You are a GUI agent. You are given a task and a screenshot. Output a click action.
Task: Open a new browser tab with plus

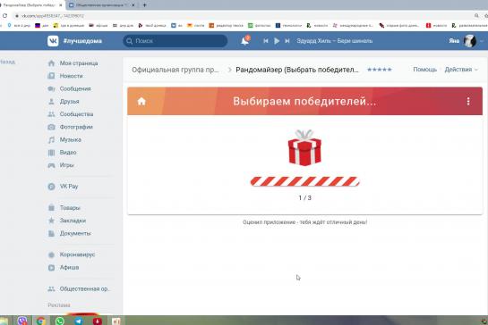(x=144, y=5)
